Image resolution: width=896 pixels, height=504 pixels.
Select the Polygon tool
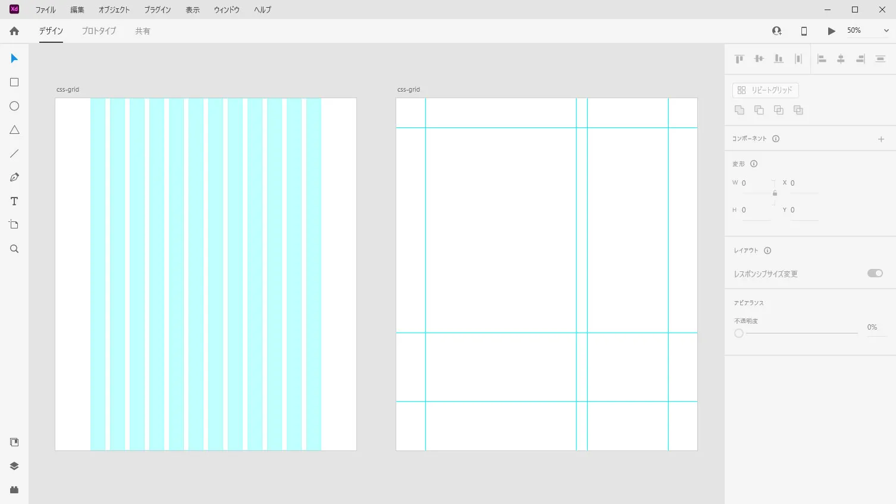point(14,129)
